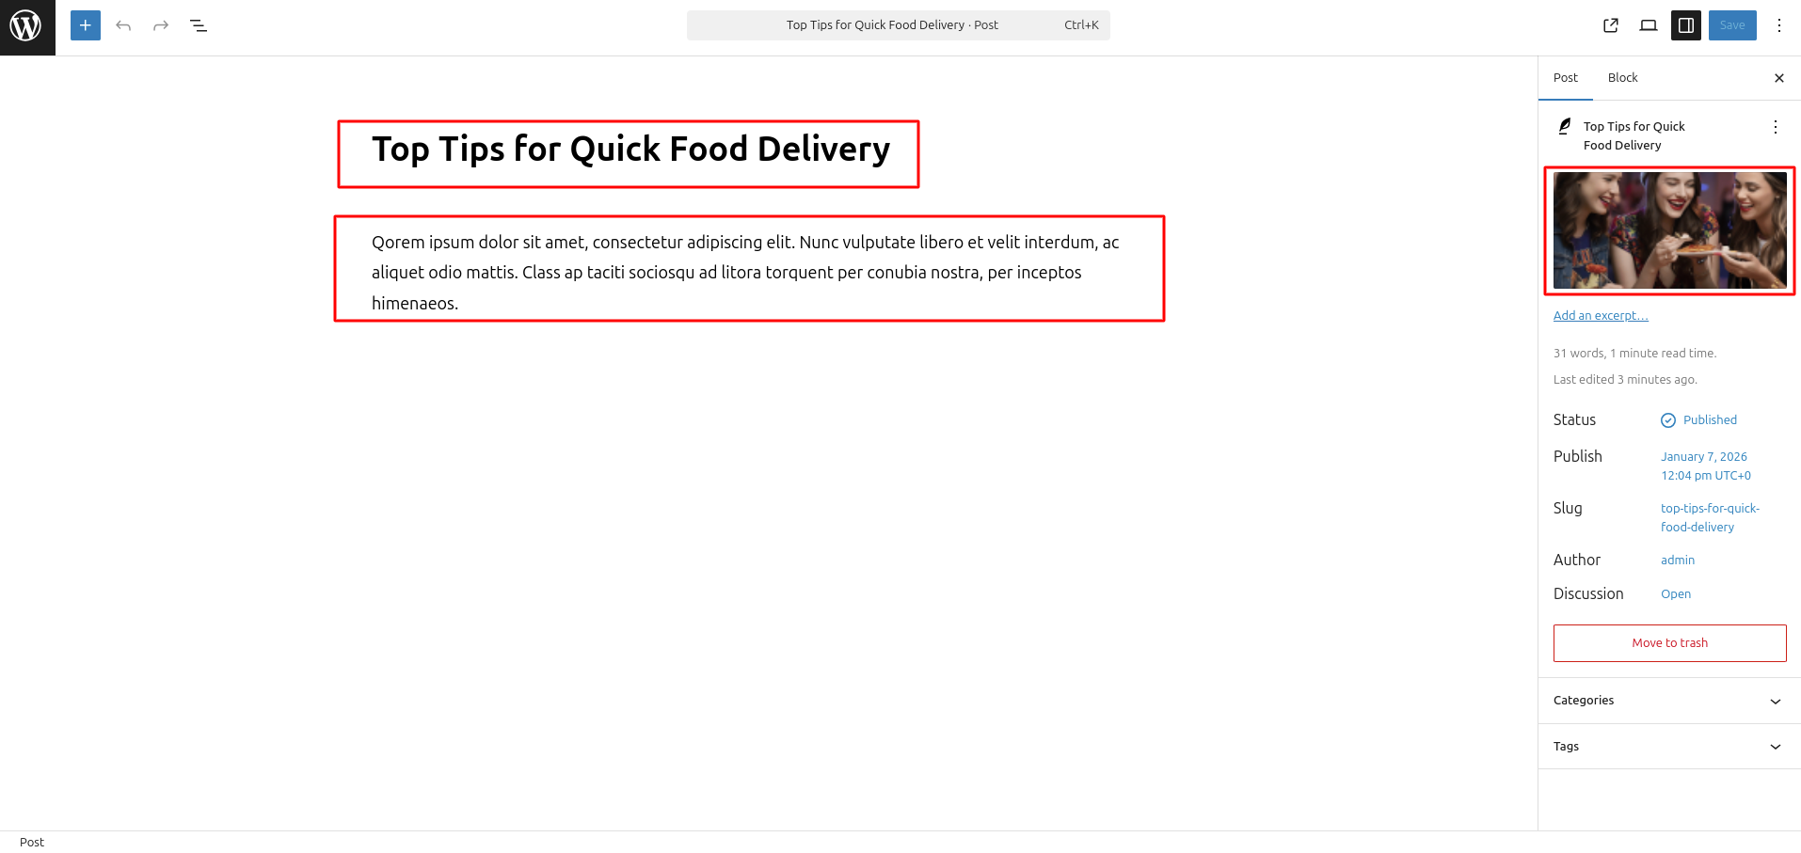Viewport: 1801px width, 853px height.
Task: Select the Post tab in sidebar
Action: coord(1565,78)
